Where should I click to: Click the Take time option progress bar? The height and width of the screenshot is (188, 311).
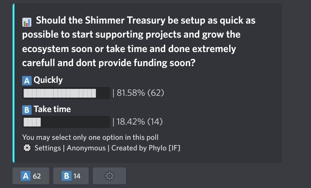pyautogui.click(x=66, y=122)
